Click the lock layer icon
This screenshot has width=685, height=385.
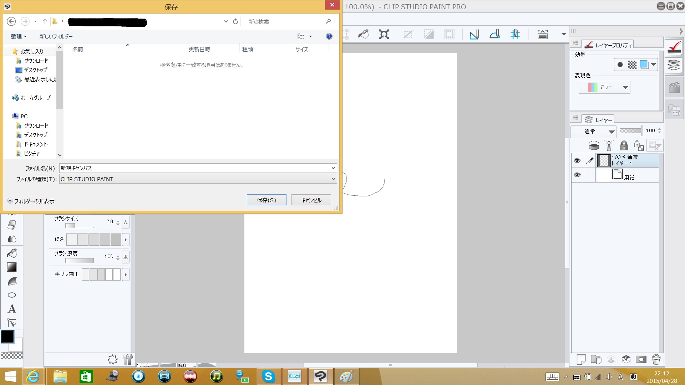(x=624, y=145)
